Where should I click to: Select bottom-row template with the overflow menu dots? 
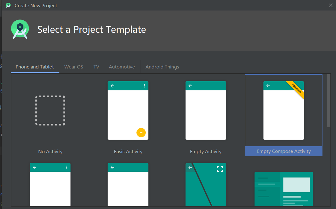(50, 185)
